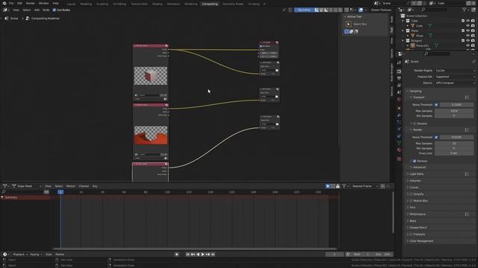Click the End frame field
The height and width of the screenshot is (268, 478).
click(383, 255)
